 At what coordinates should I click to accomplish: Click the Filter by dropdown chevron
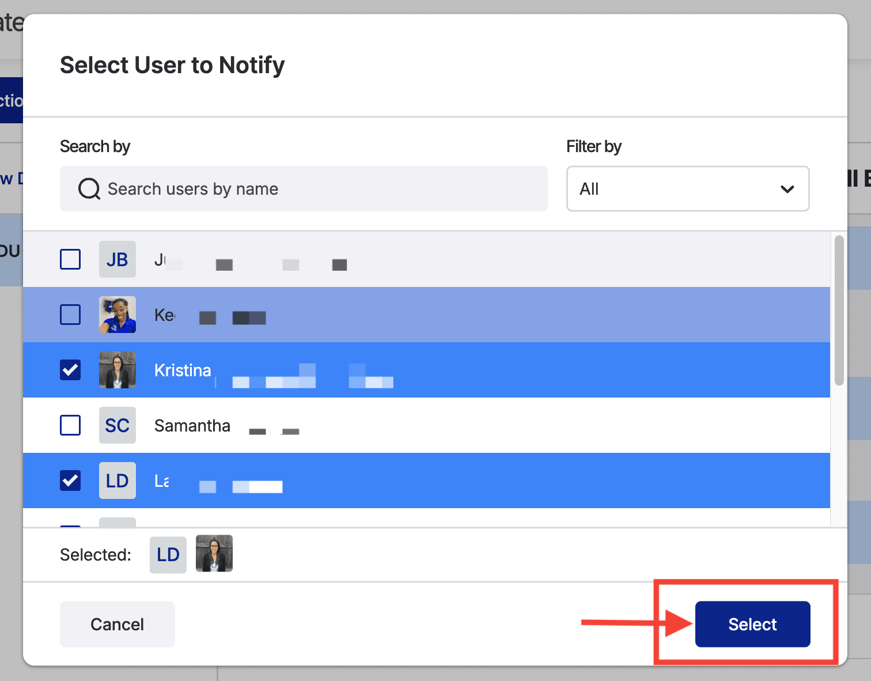pyautogui.click(x=787, y=189)
